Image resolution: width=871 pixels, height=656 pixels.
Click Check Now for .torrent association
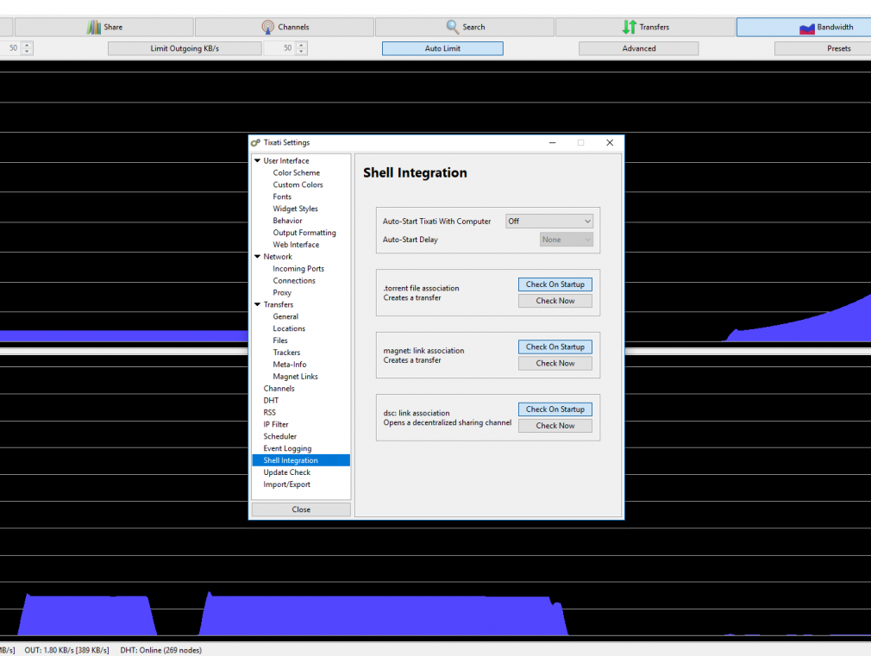tap(555, 301)
